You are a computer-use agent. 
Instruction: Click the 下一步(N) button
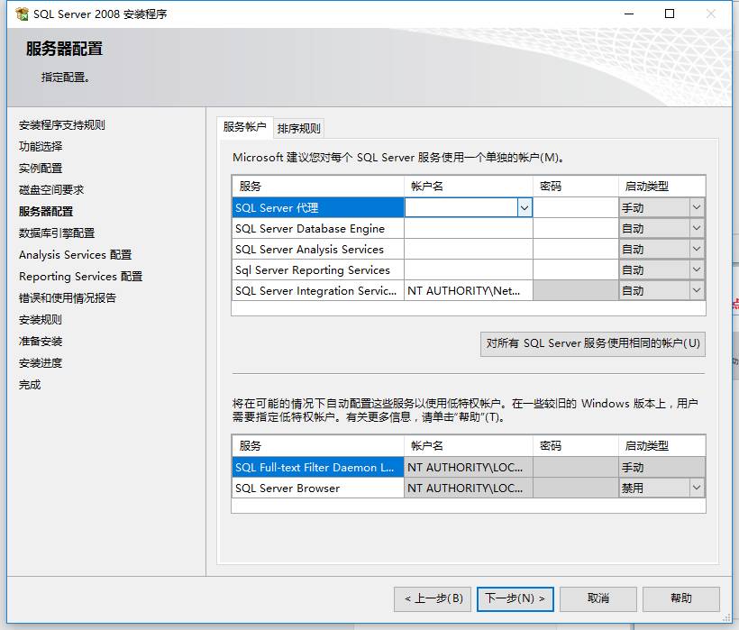515,598
